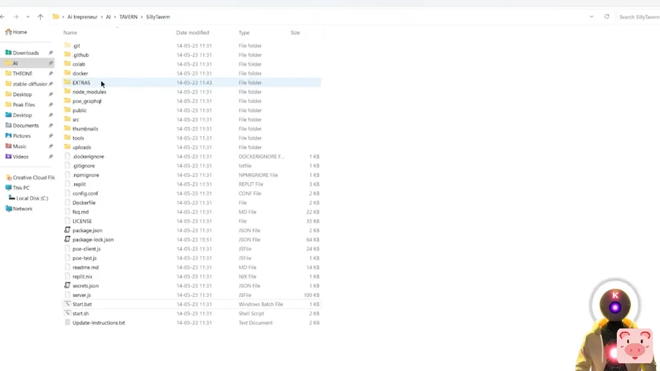Select the .git folder icon
Screen dimensions: 660x371
click(67, 46)
